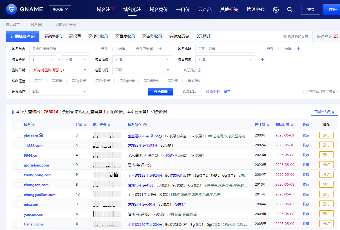Screen dimensions: 340x230
Task: Click the plus icon beside 域名构成
Action: coord(263,60)
